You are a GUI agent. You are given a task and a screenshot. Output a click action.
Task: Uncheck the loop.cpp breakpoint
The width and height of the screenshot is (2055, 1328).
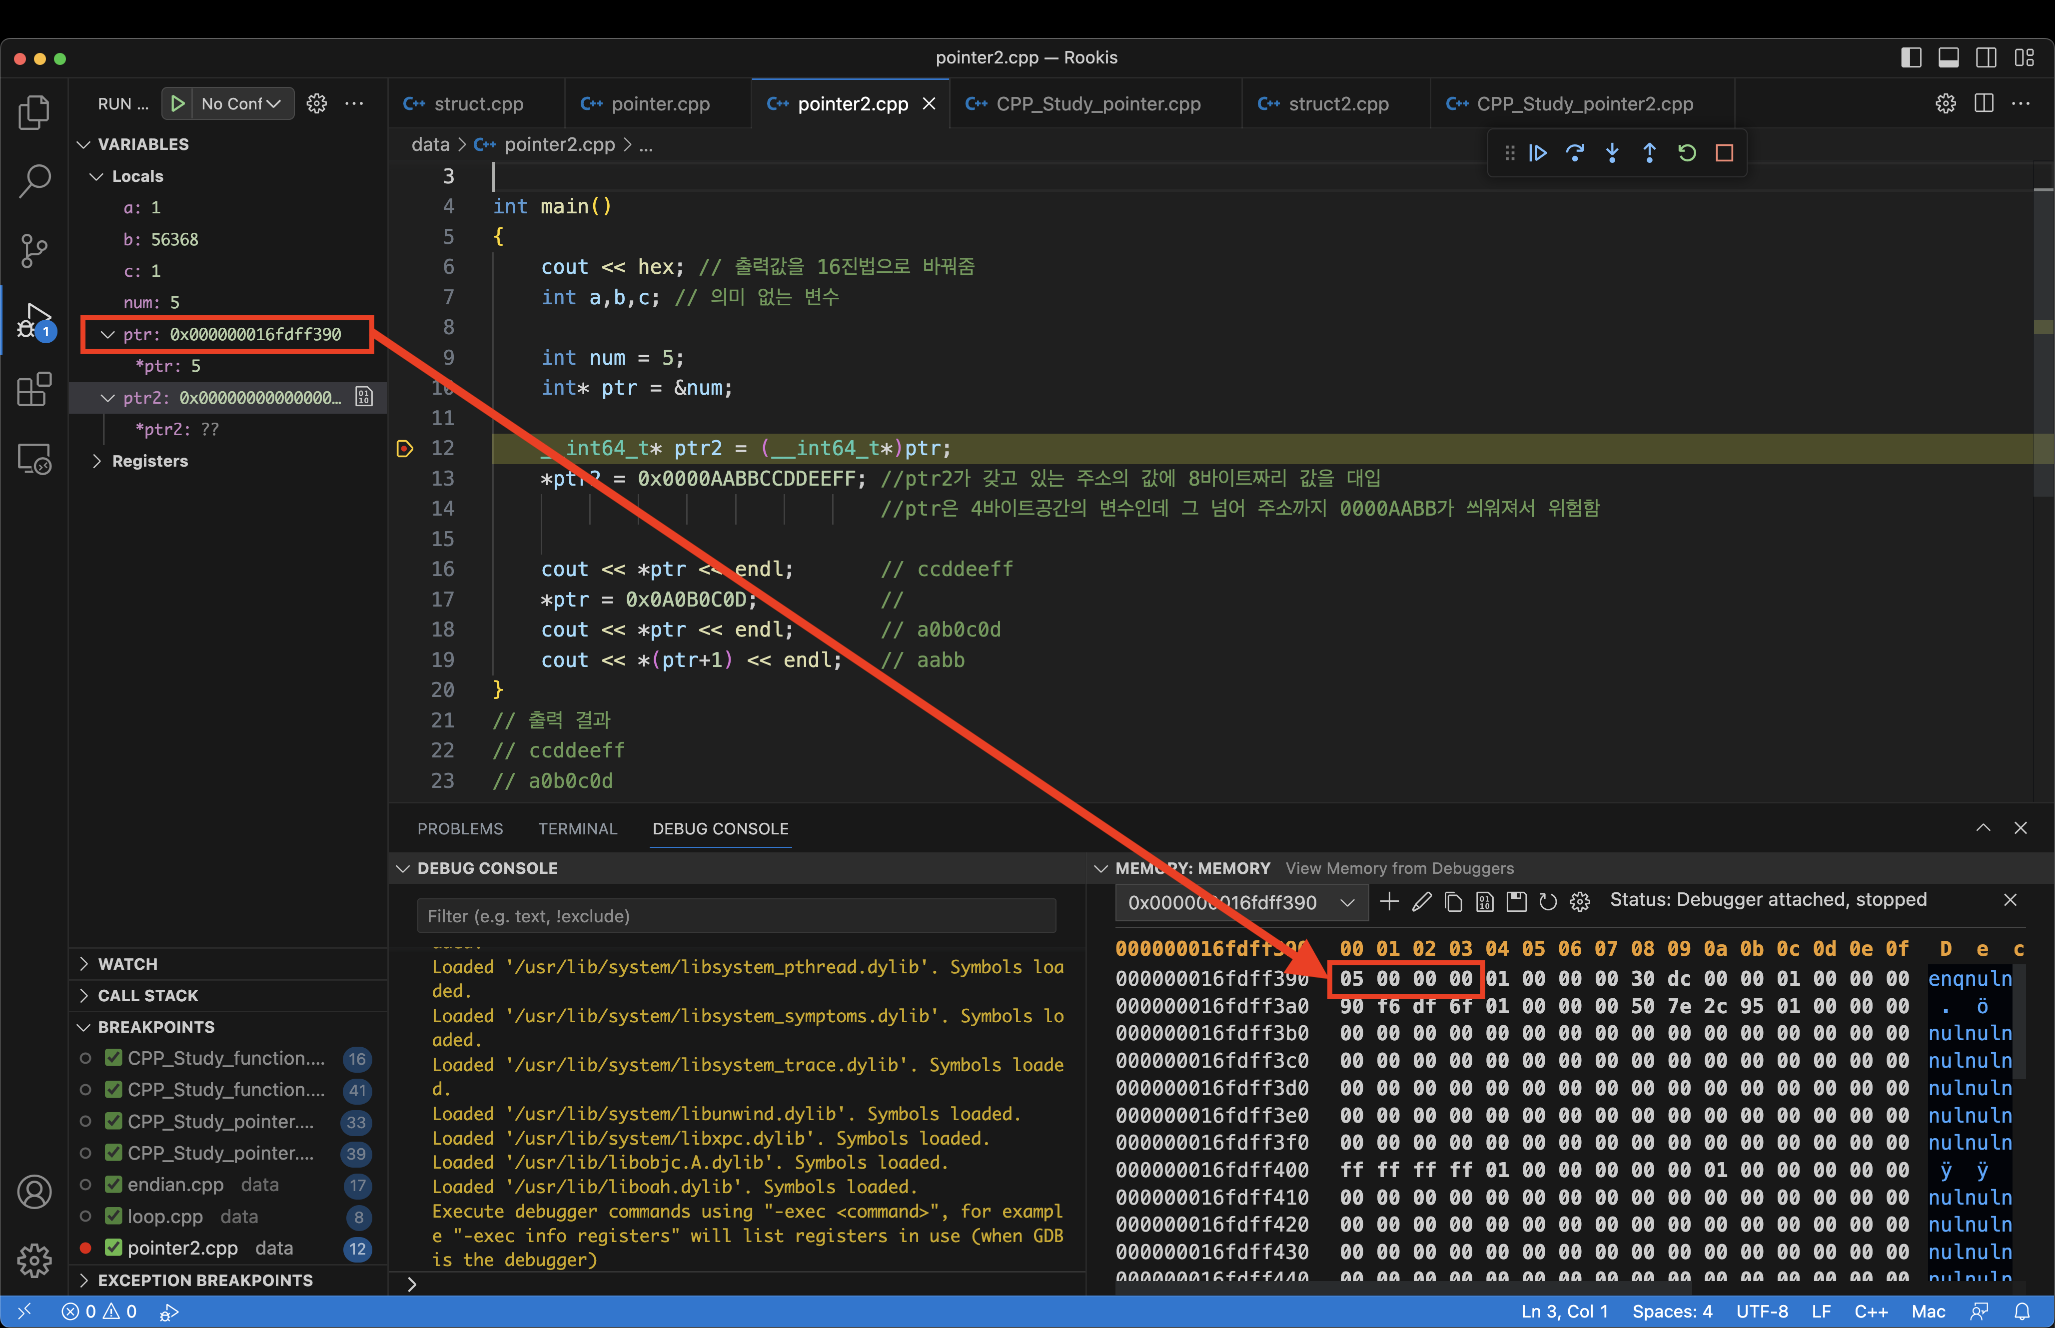pyautogui.click(x=113, y=1216)
